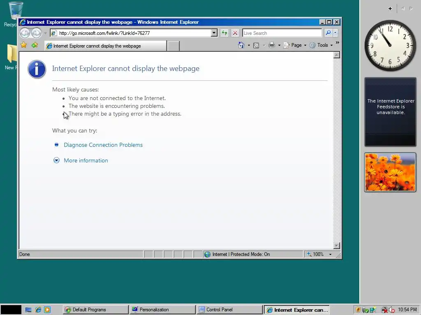The width and height of the screenshot is (421, 315).
Task: Click the scroll up arrow of page scrollbar
Action: pos(337,55)
